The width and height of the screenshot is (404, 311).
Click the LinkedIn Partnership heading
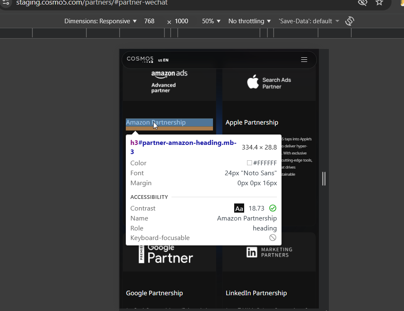[x=256, y=293]
